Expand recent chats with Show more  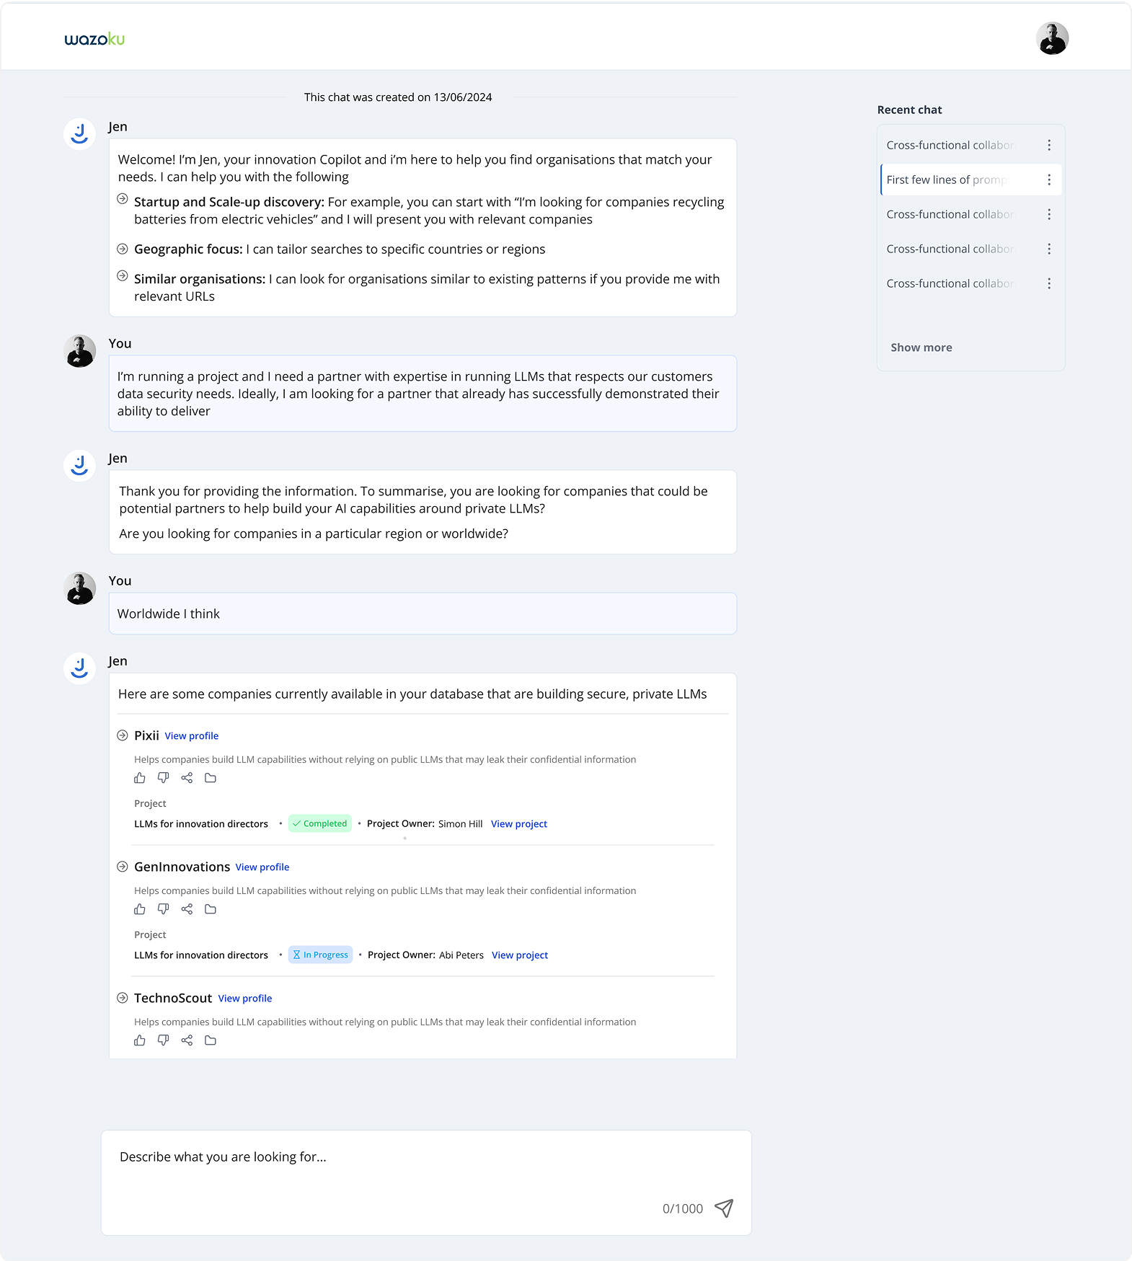click(x=921, y=348)
